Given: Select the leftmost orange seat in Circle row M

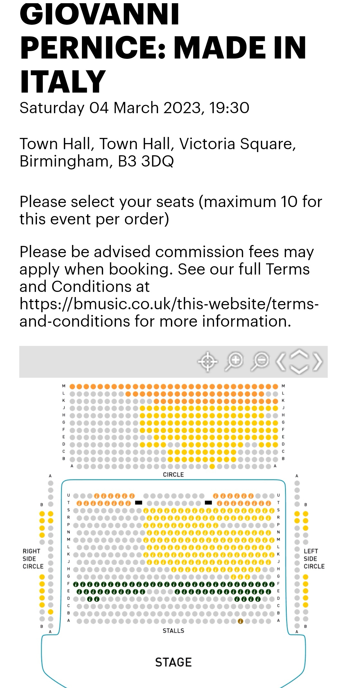Looking at the screenshot, I should 72,386.
